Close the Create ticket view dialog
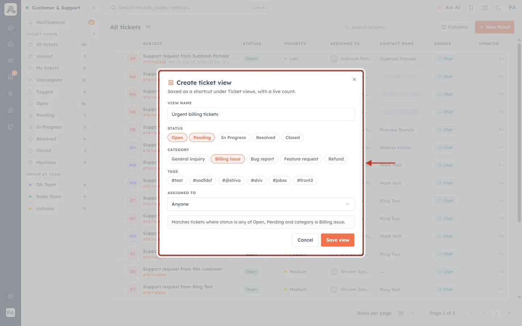The image size is (522, 326). pyautogui.click(x=354, y=79)
